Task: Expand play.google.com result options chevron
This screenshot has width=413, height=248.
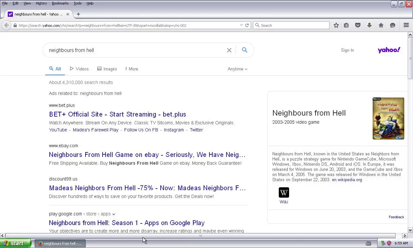Action: pos(114,214)
